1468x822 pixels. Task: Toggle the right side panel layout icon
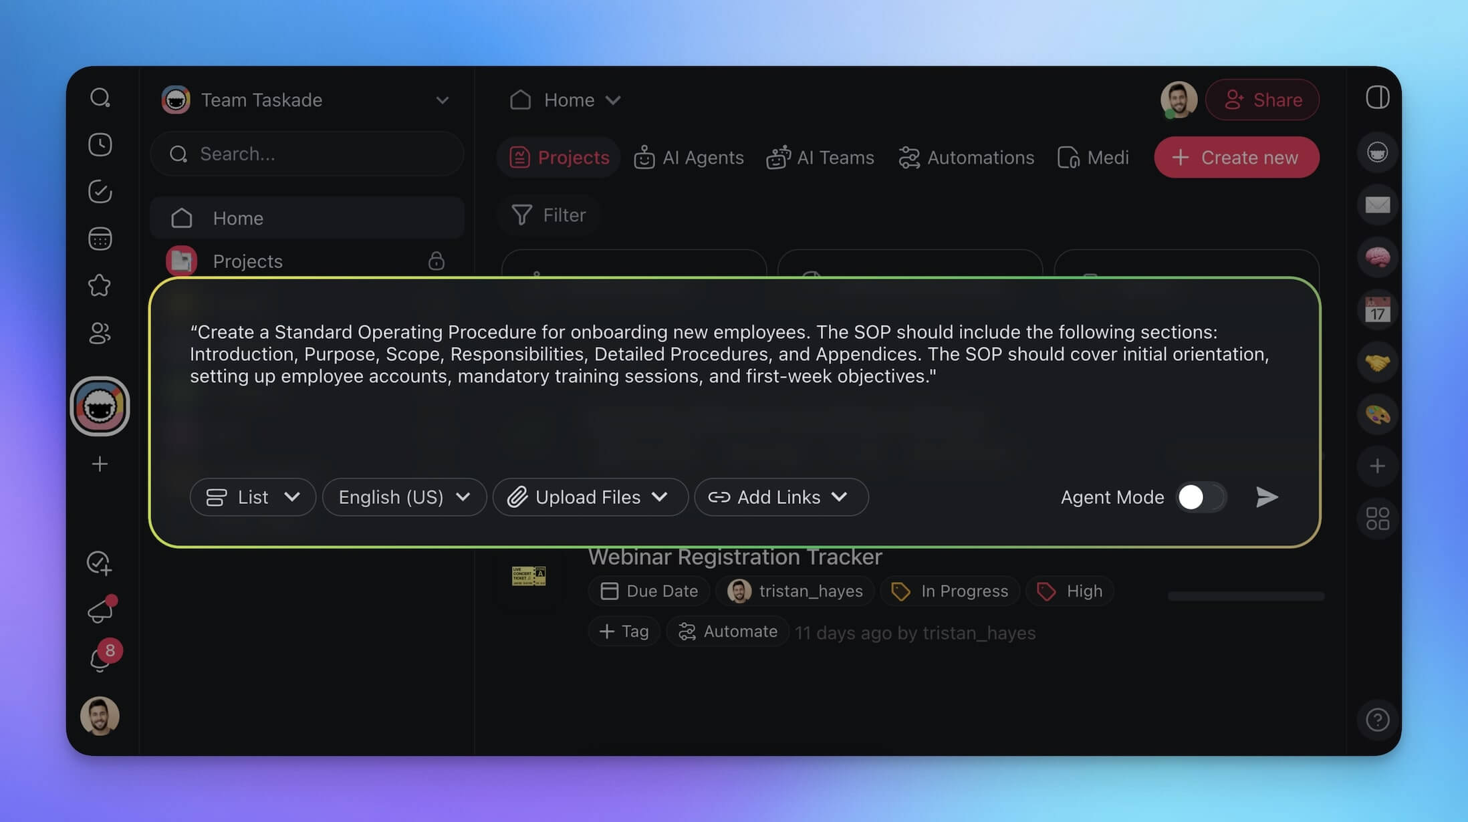pos(1377,98)
